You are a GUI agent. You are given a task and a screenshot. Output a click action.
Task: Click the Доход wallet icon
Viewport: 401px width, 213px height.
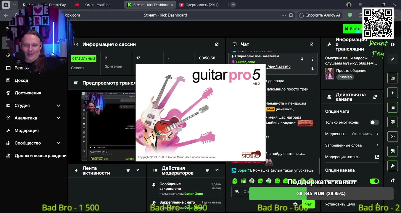(x=8, y=80)
